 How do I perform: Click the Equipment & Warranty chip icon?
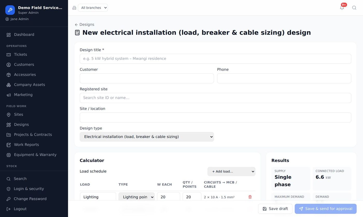[9, 155]
